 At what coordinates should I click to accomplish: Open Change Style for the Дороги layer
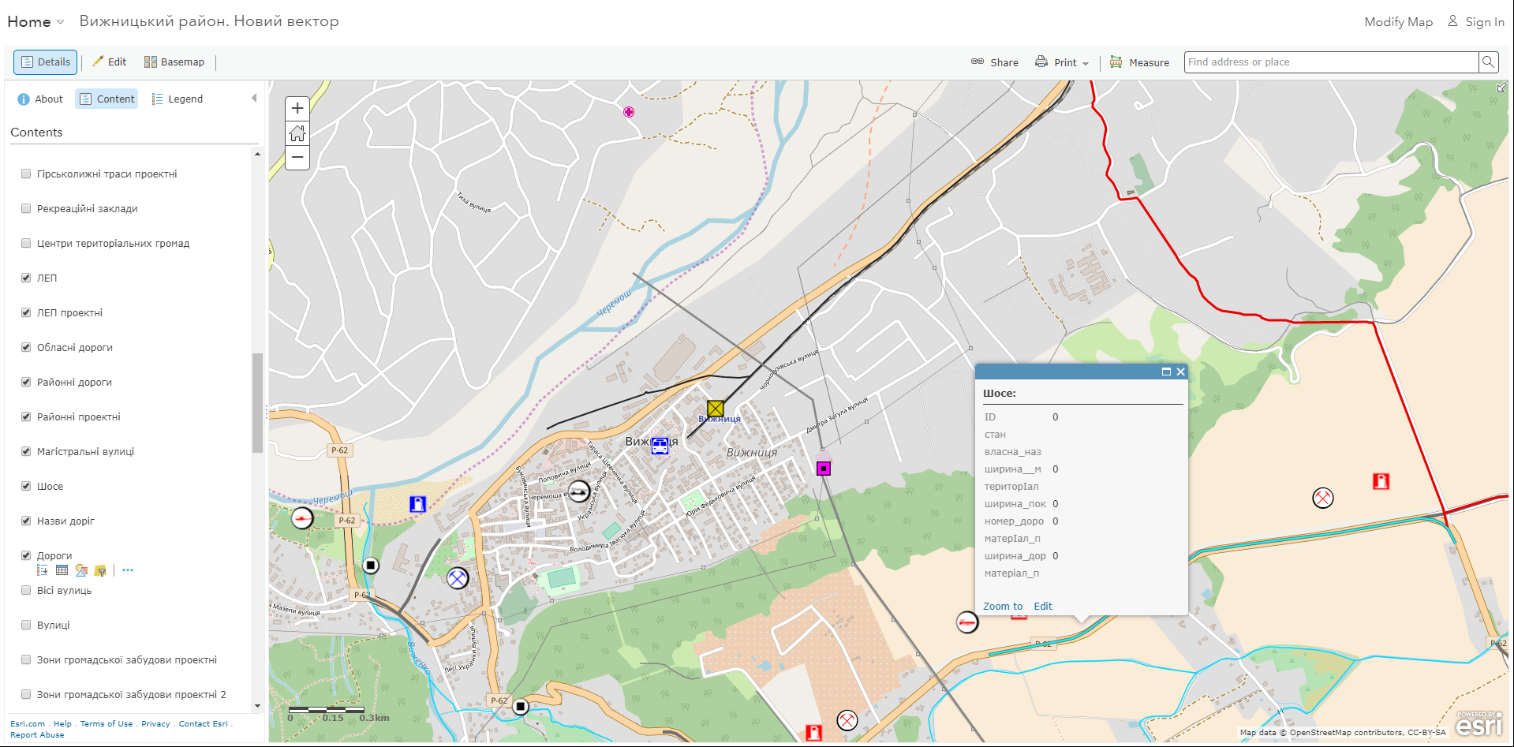pyautogui.click(x=80, y=570)
